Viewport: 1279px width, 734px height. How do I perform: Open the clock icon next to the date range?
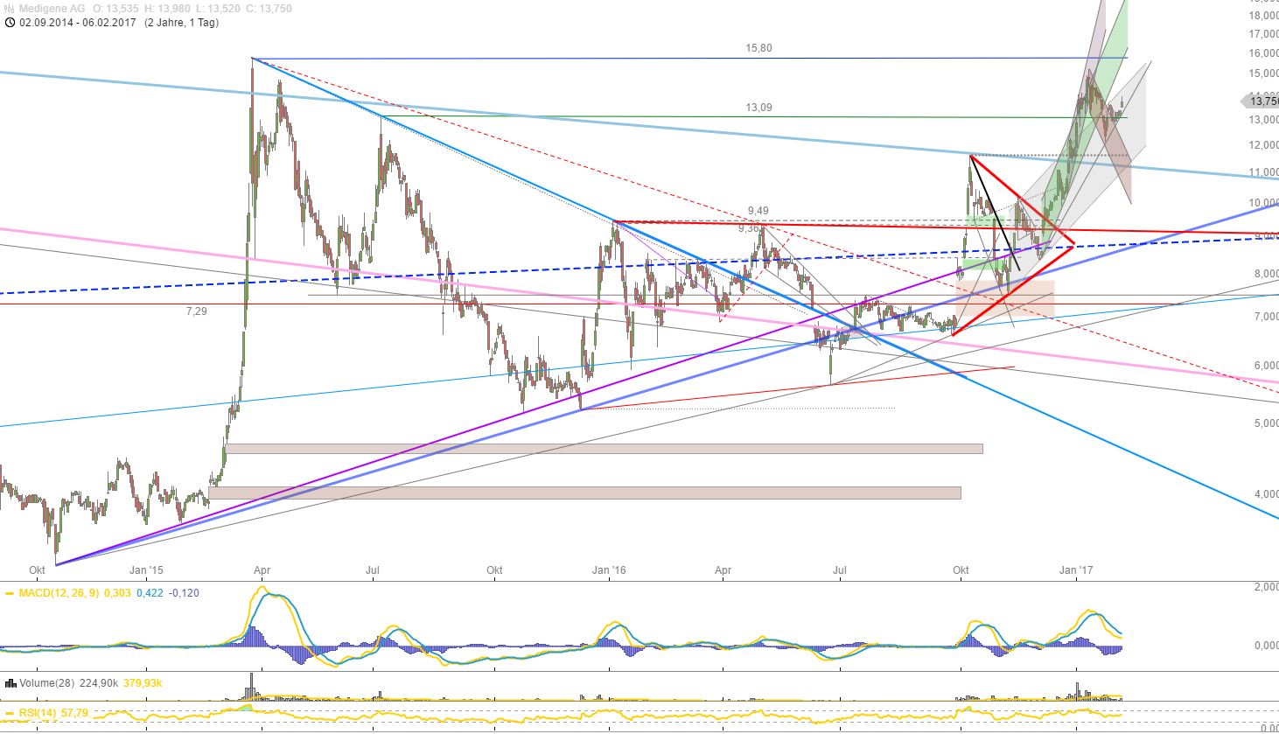[8, 23]
